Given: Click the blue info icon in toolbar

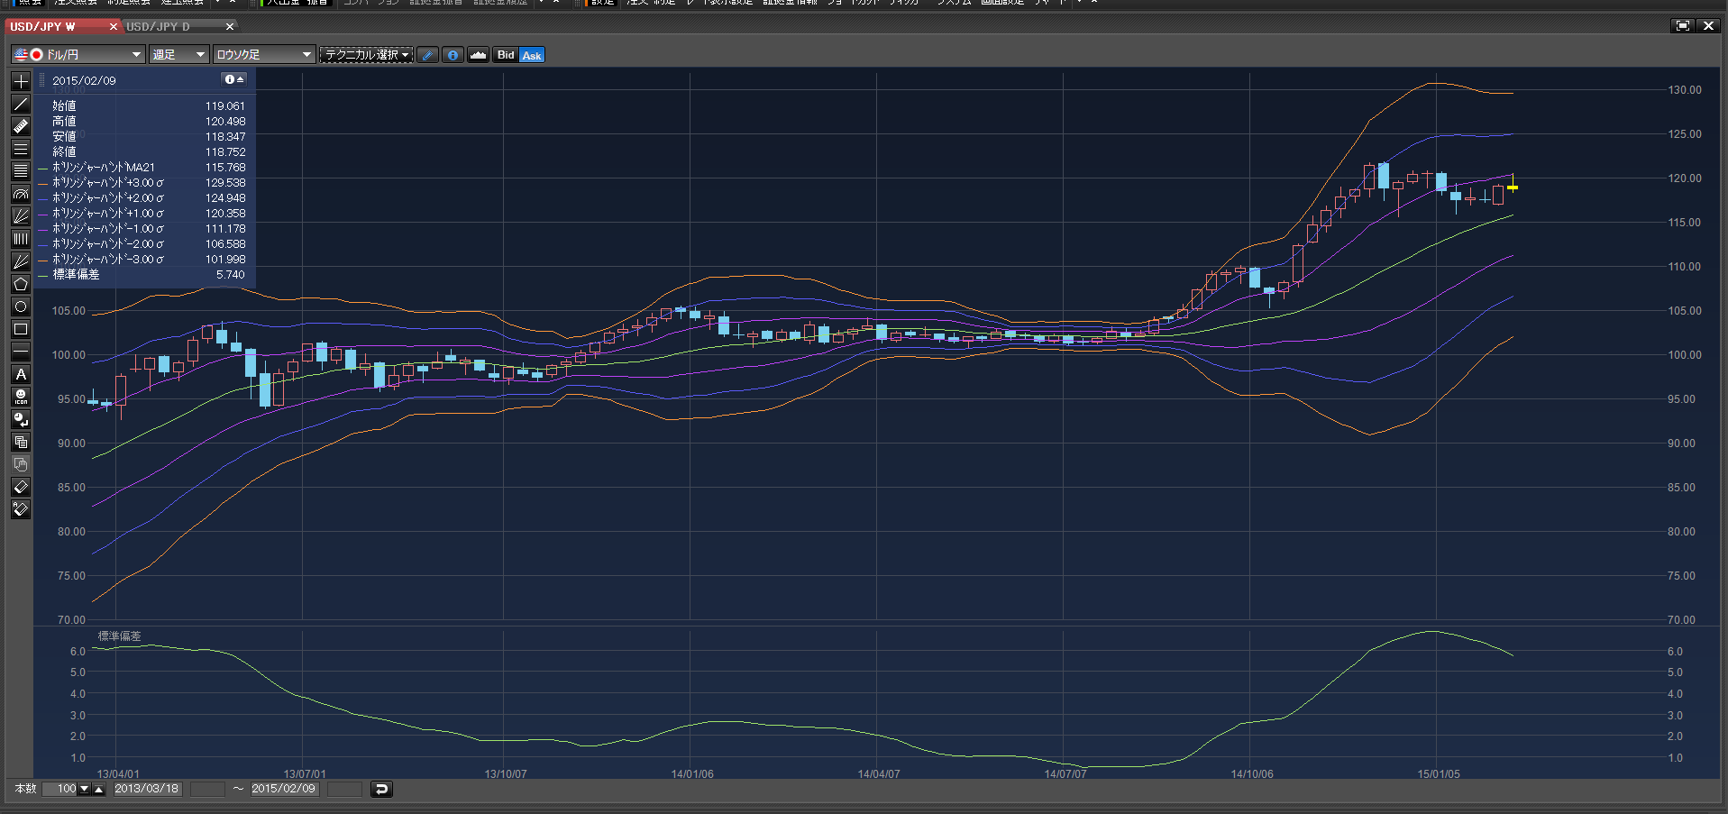Looking at the screenshot, I should 453,55.
